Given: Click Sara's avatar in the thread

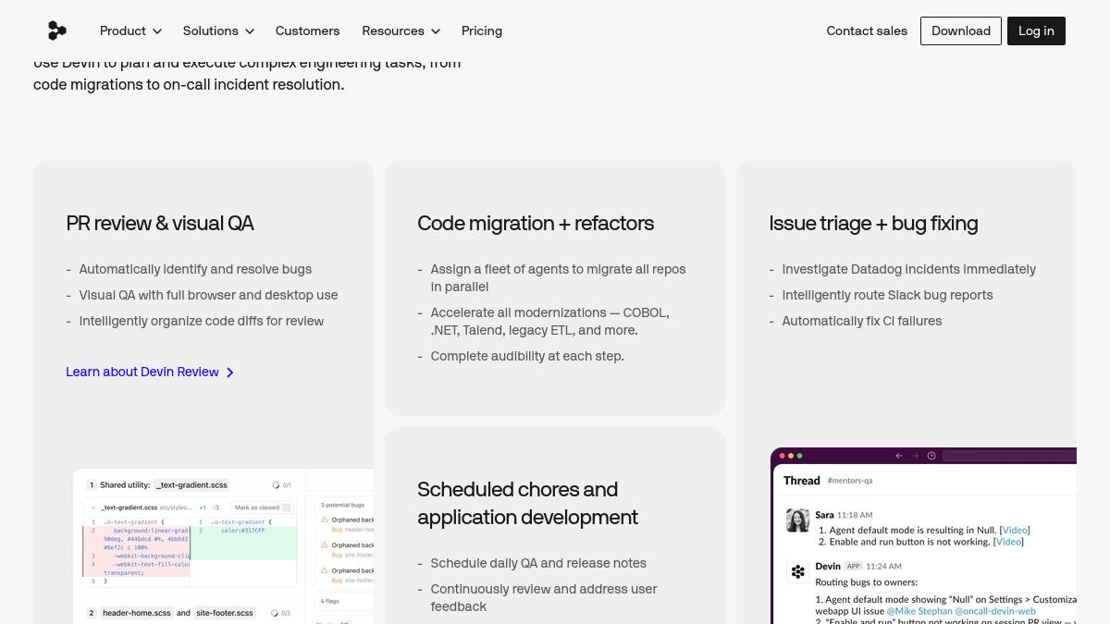Looking at the screenshot, I should (797, 520).
